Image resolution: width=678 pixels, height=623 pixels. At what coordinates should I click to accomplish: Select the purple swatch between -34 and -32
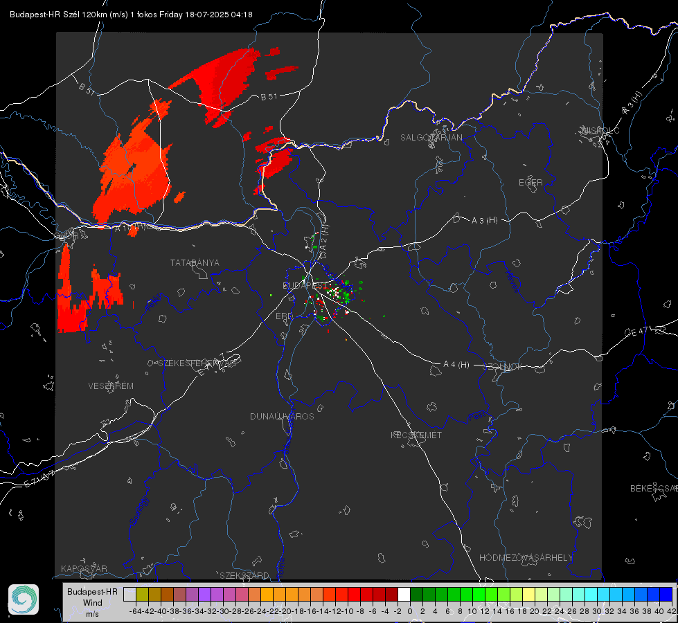(204, 594)
